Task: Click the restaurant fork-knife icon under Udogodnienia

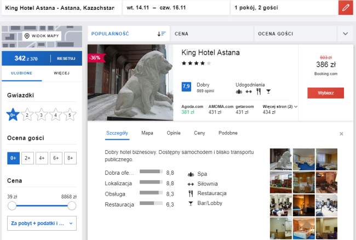Action: pos(259,92)
